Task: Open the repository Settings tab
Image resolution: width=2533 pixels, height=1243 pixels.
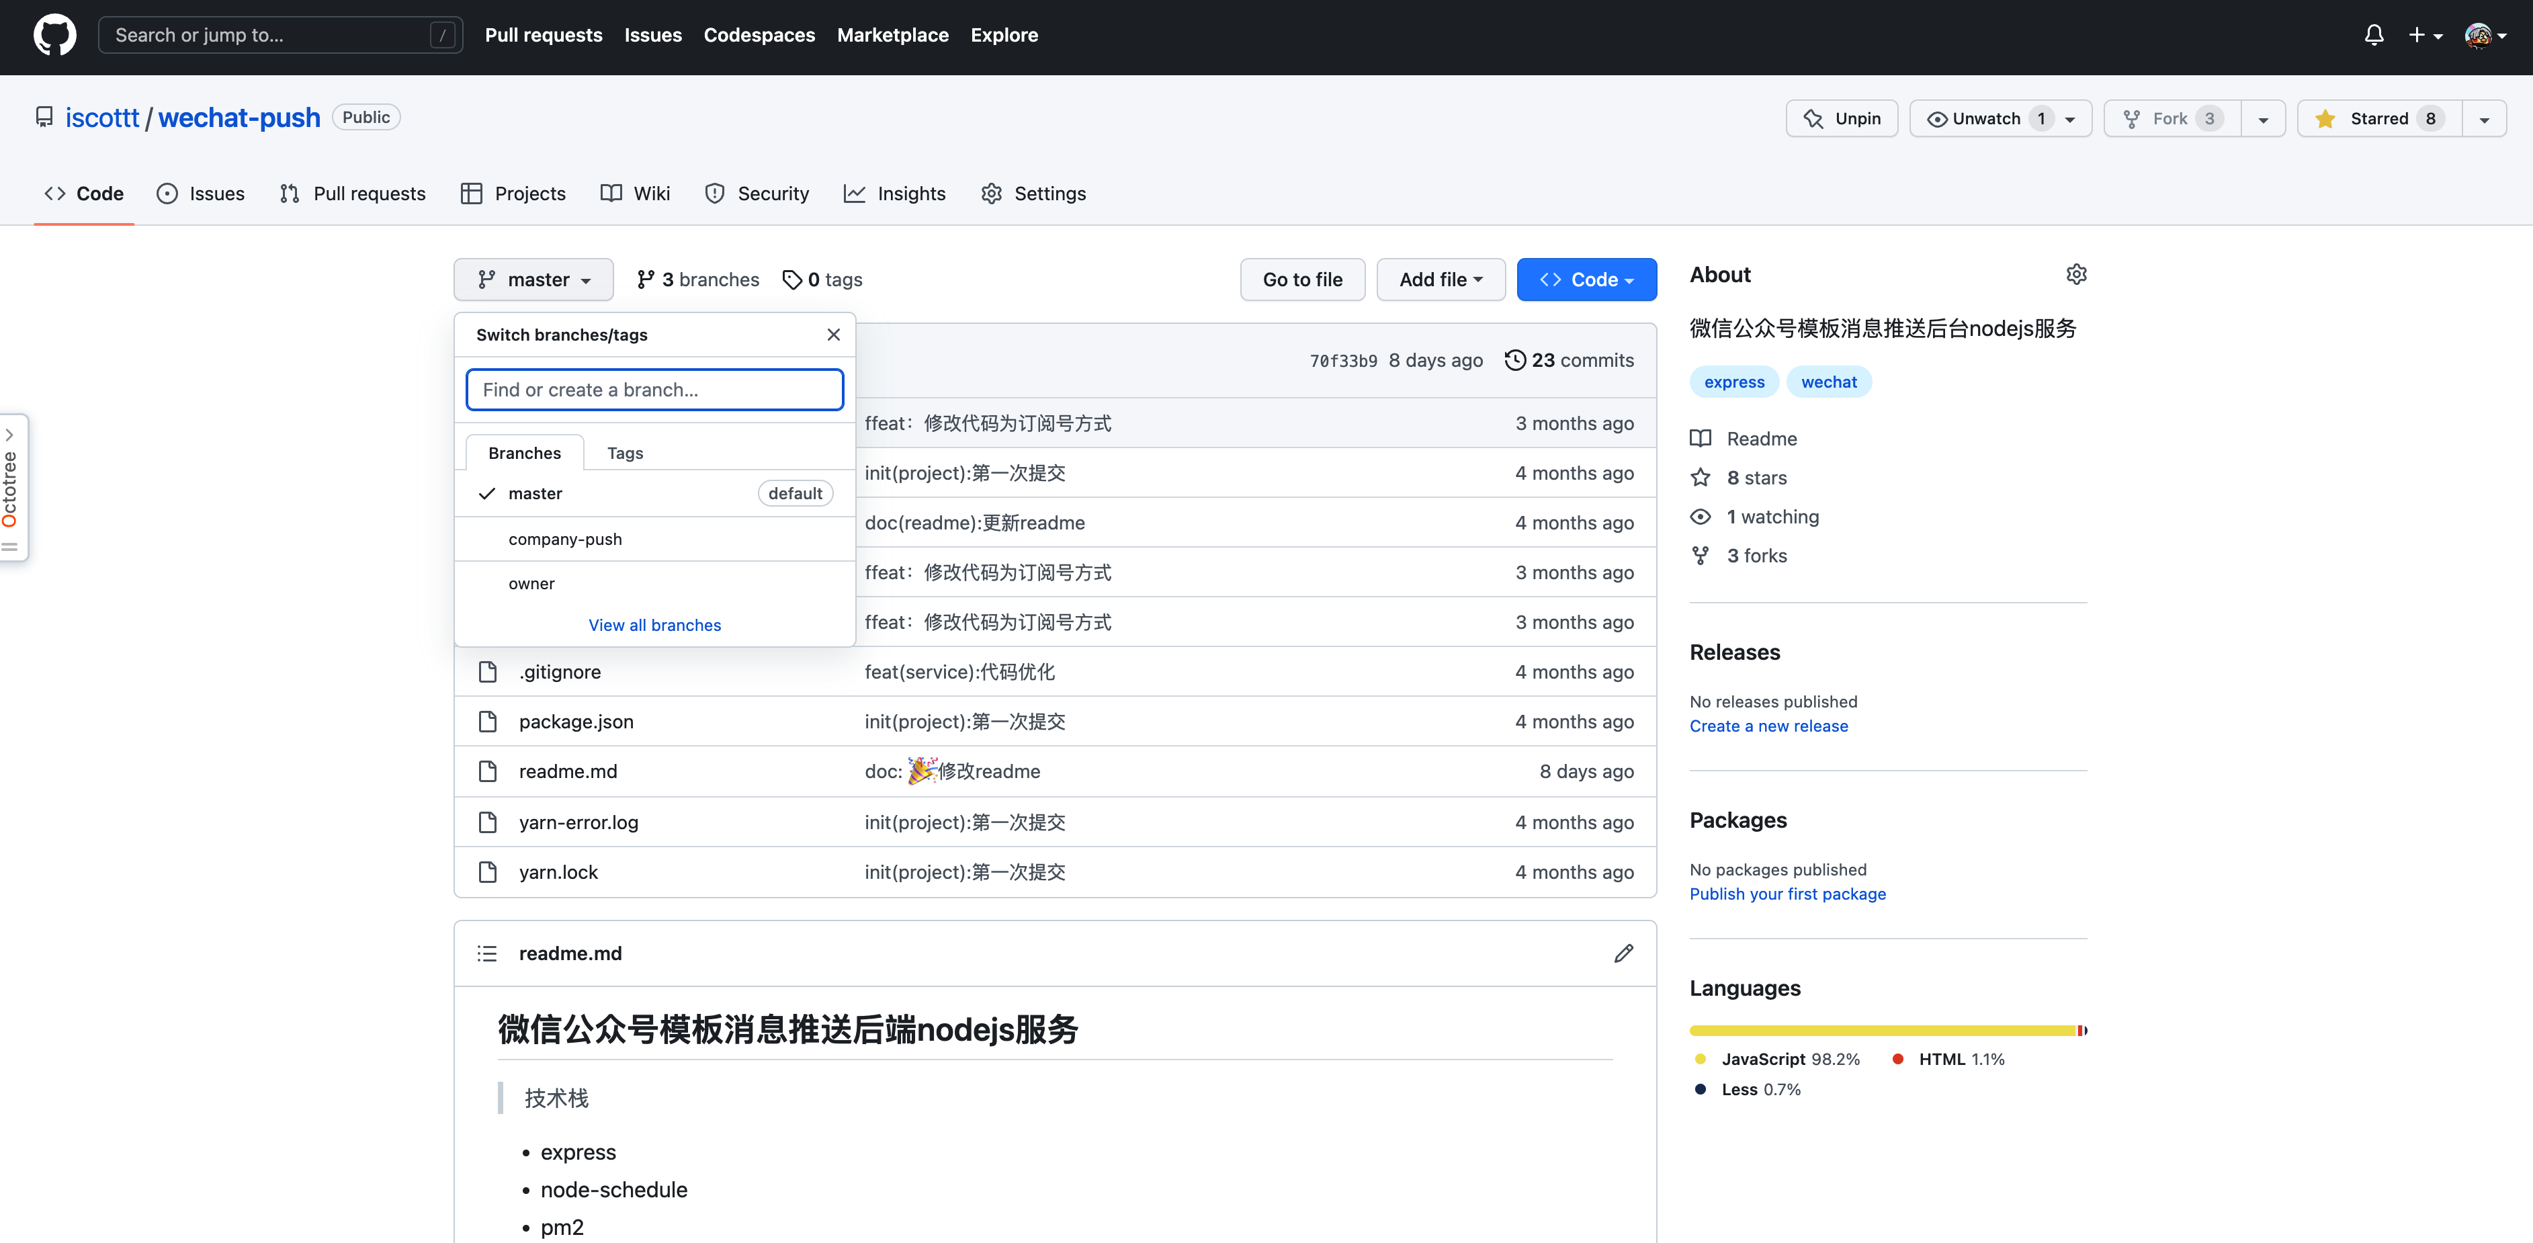Action: (1033, 194)
